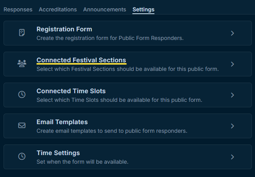Screen dimensions: 255x177
Task: Open the Registration Form title link
Action: (x=64, y=29)
